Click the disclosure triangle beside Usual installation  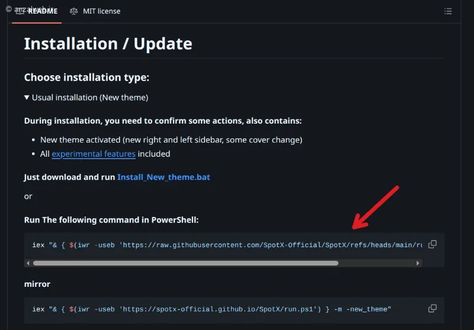(x=27, y=98)
